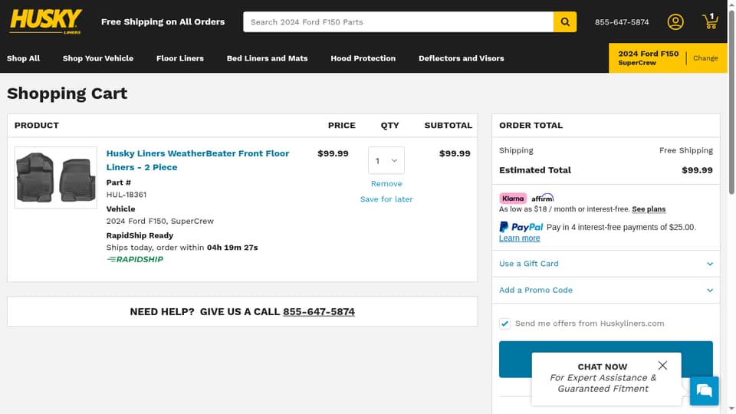Click the RapidShip logo
This screenshot has width=736, height=414.
point(135,259)
